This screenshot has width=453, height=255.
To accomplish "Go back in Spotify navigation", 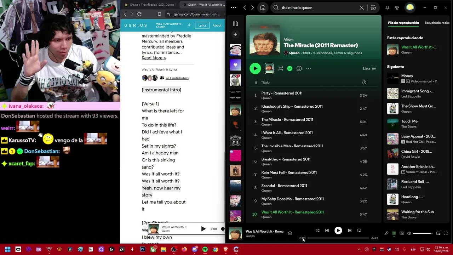I will 245,7.
